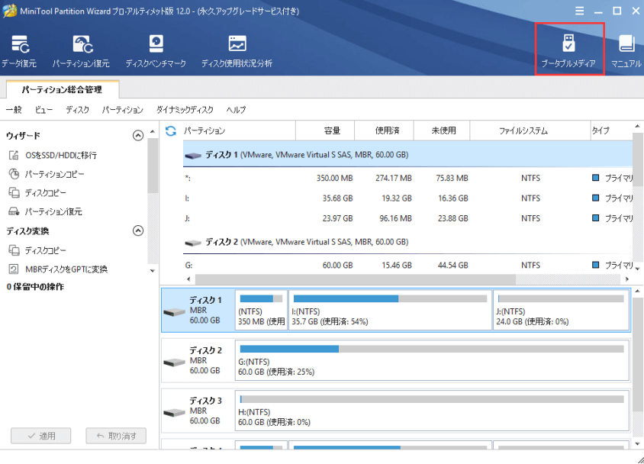Open the パーティション menu

(x=122, y=110)
